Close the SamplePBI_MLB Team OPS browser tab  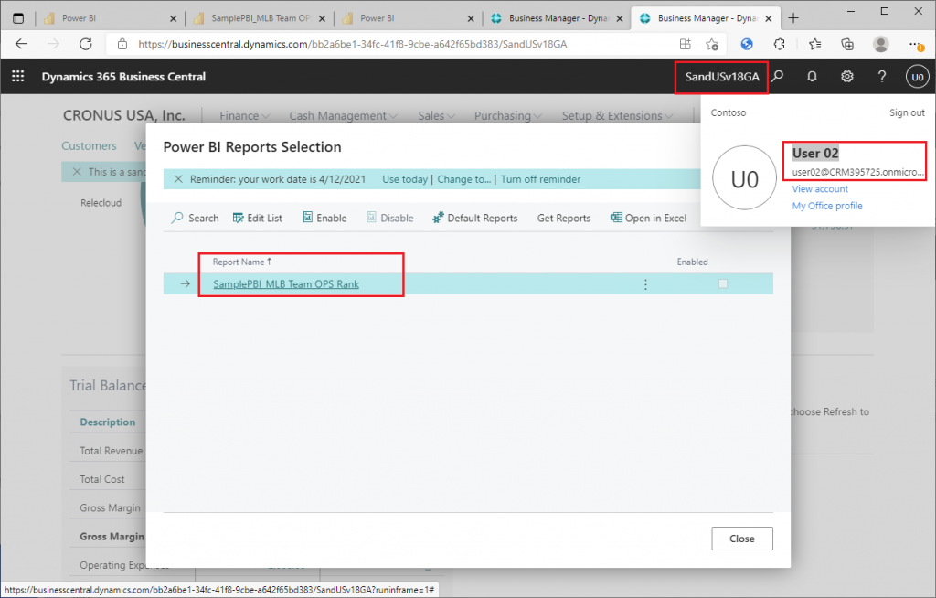pos(322,18)
